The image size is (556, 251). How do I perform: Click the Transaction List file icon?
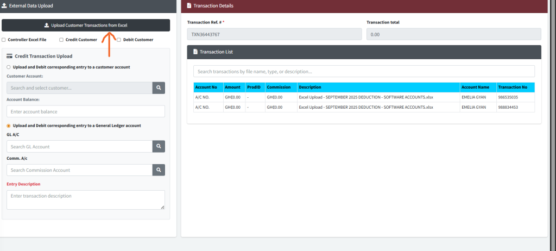pos(195,52)
